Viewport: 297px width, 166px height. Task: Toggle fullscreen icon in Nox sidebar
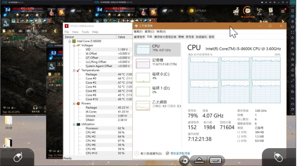click(x=292, y=32)
